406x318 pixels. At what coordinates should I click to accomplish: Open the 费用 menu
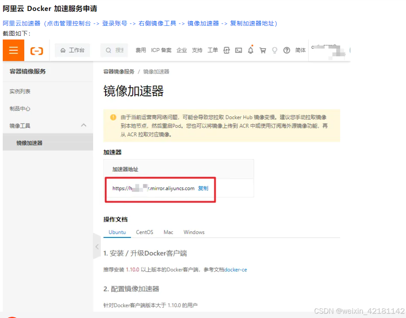click(x=140, y=50)
